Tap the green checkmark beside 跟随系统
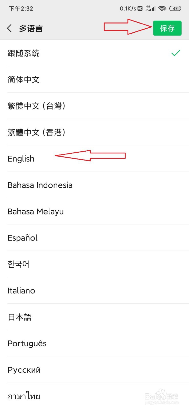The image size is (189, 409). coord(176,53)
